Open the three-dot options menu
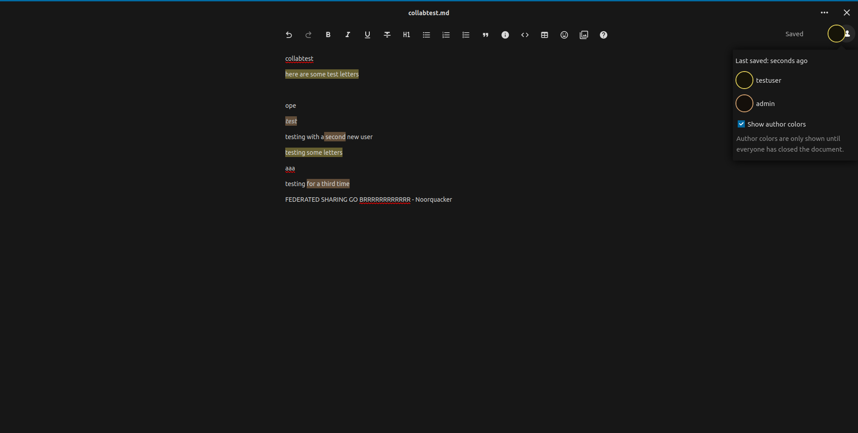This screenshot has height=433, width=858. [x=825, y=13]
